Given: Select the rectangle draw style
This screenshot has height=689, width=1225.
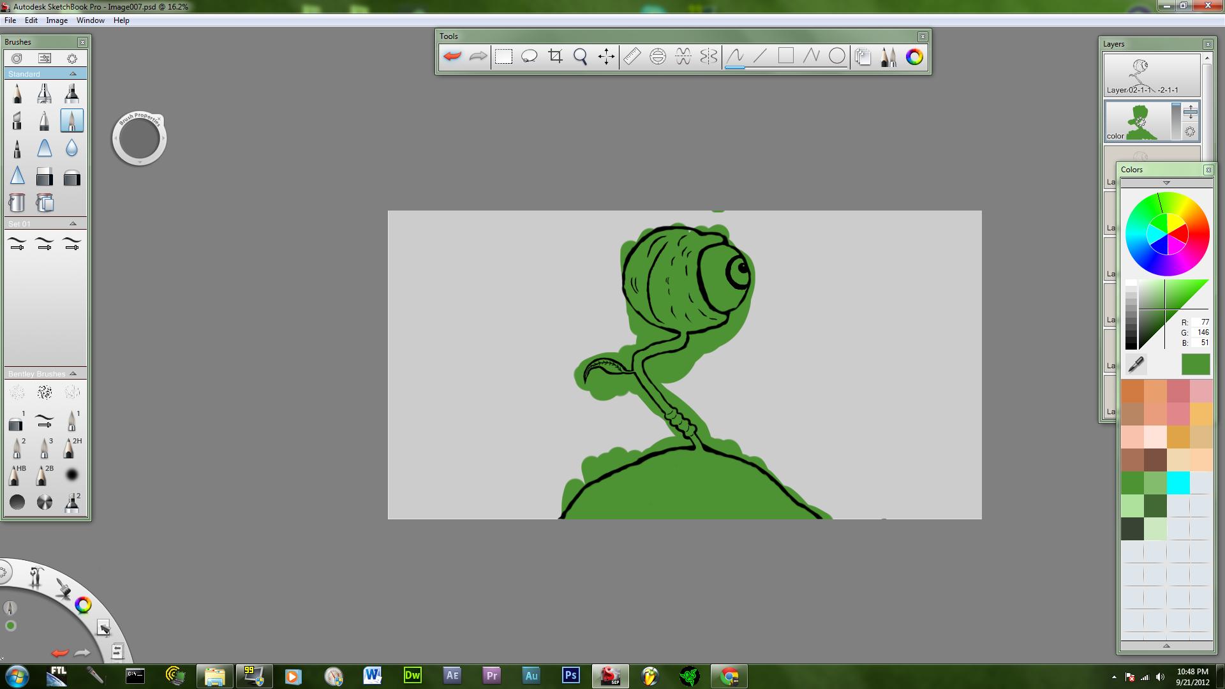Looking at the screenshot, I should (x=786, y=57).
